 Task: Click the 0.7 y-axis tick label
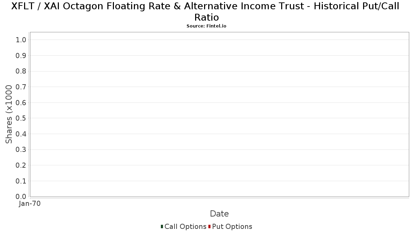click(21, 87)
